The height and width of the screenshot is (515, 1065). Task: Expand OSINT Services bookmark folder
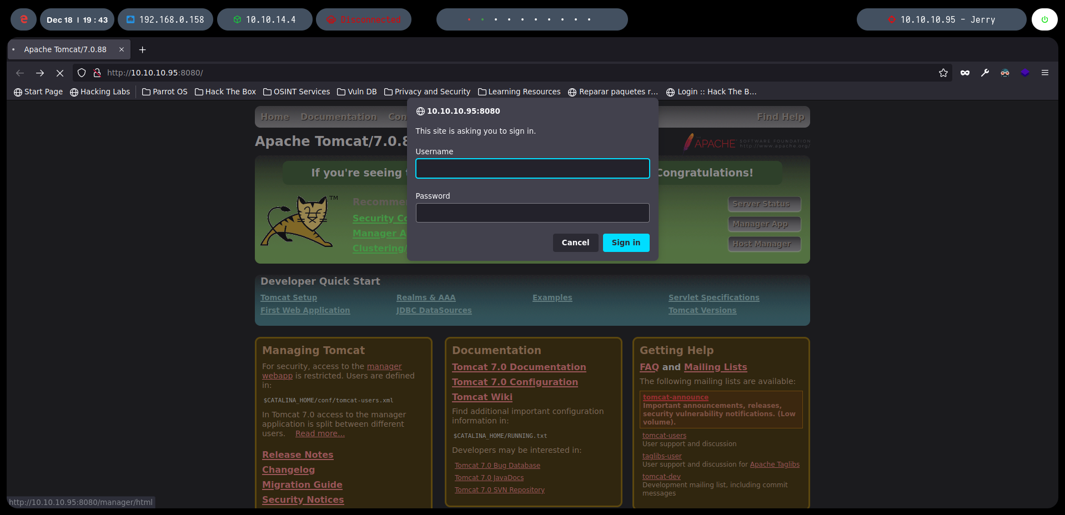pos(297,92)
